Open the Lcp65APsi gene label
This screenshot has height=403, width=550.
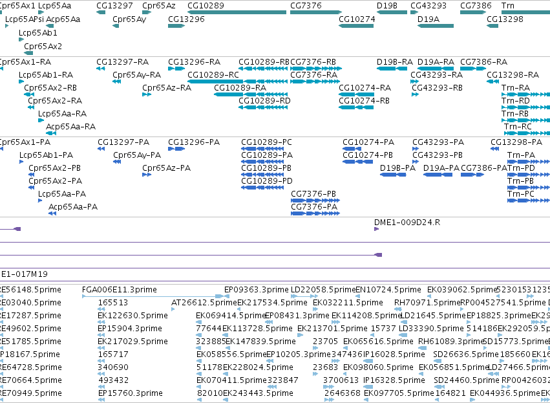tap(24, 19)
